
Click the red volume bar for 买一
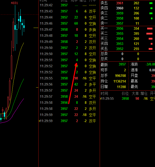(x=150, y=29)
